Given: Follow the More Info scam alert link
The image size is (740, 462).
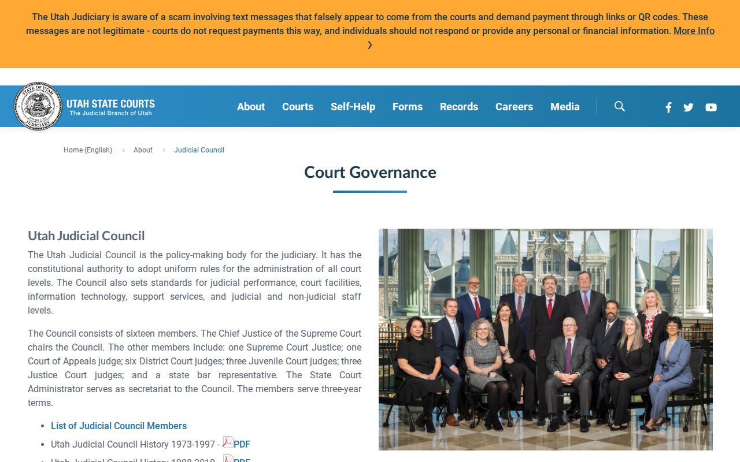Looking at the screenshot, I should point(694,31).
